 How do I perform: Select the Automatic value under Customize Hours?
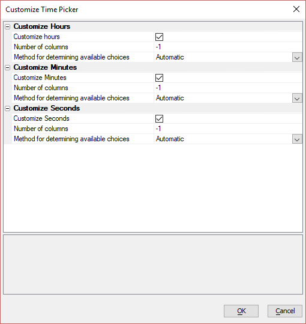coord(170,57)
